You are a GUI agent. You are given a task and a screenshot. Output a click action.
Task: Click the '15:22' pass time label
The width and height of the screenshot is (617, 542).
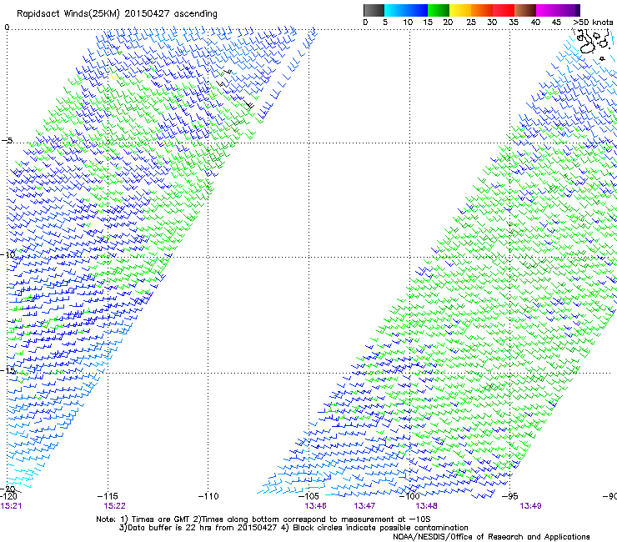114,506
